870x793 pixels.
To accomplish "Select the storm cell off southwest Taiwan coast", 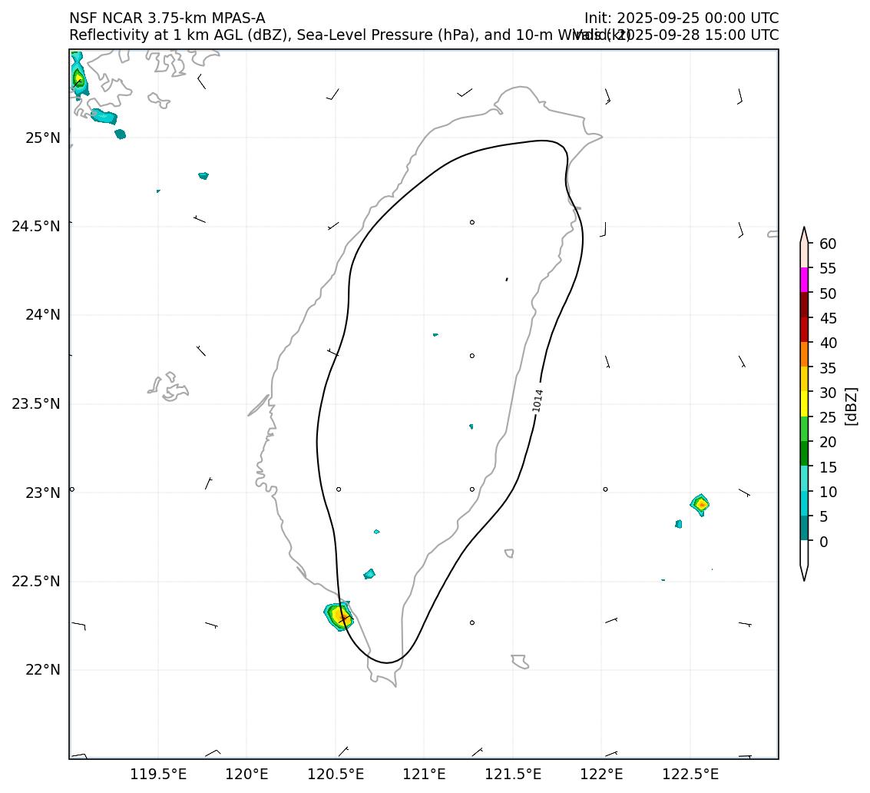I will point(339,616).
